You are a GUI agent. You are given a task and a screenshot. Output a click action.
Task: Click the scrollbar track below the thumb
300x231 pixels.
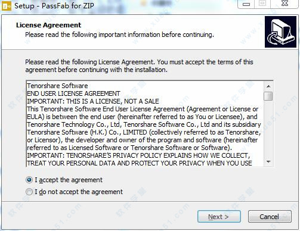[268, 129]
